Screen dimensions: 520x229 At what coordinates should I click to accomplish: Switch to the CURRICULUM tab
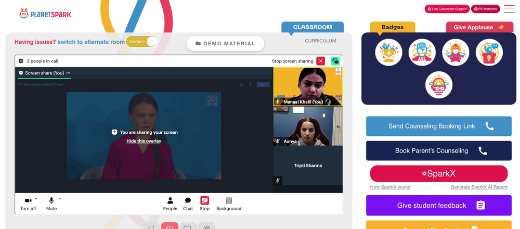click(x=320, y=41)
